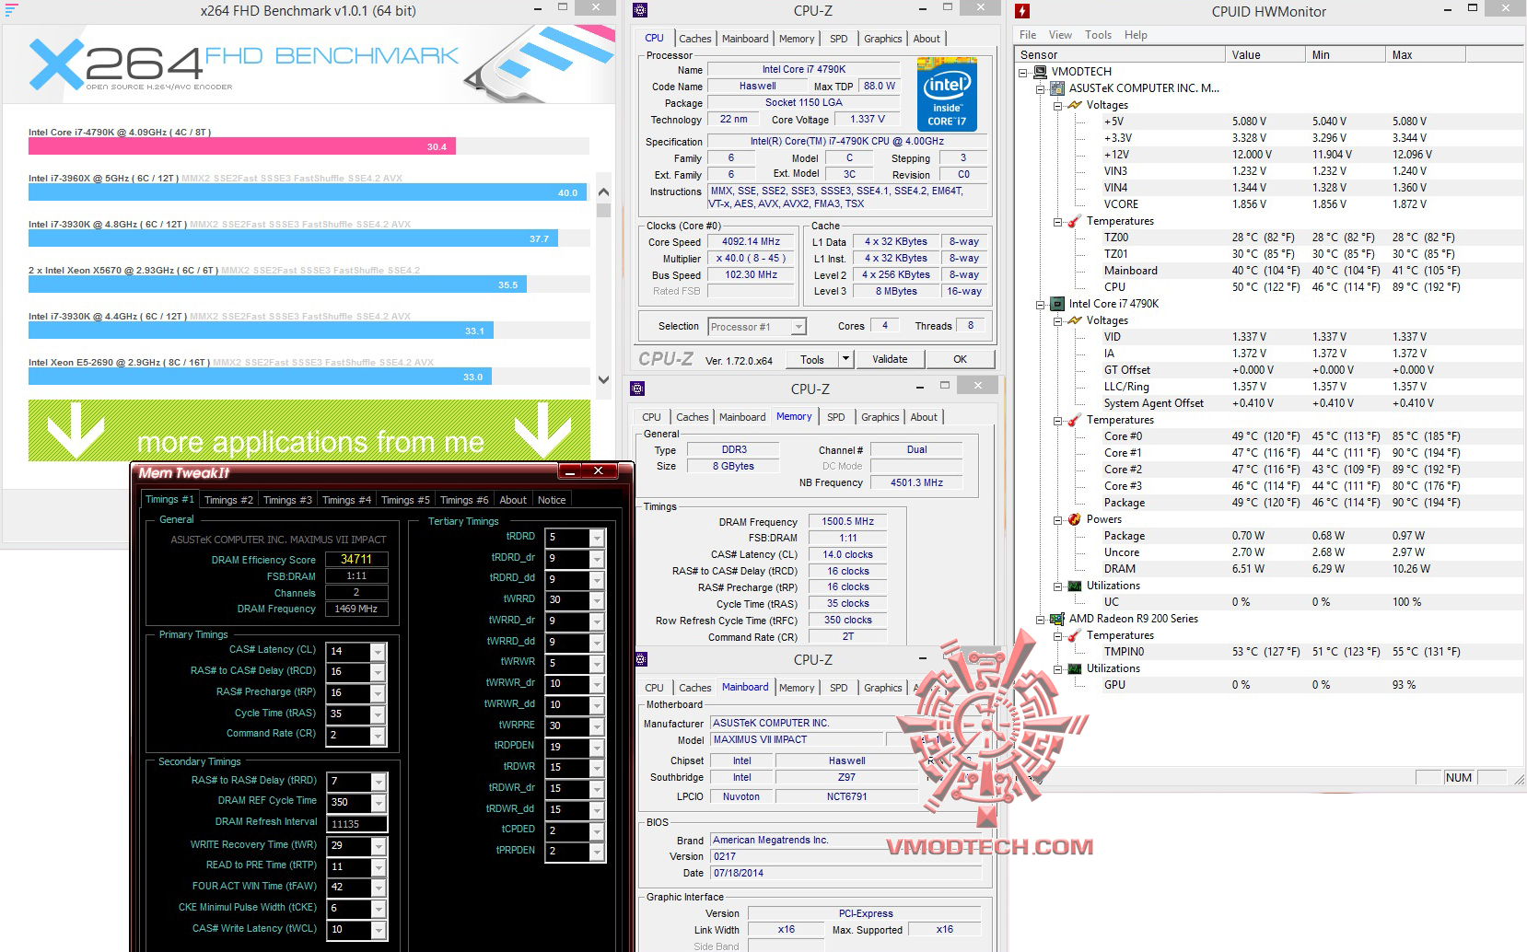Open the Timings #5 tab in Mem TweakIt

tap(405, 500)
